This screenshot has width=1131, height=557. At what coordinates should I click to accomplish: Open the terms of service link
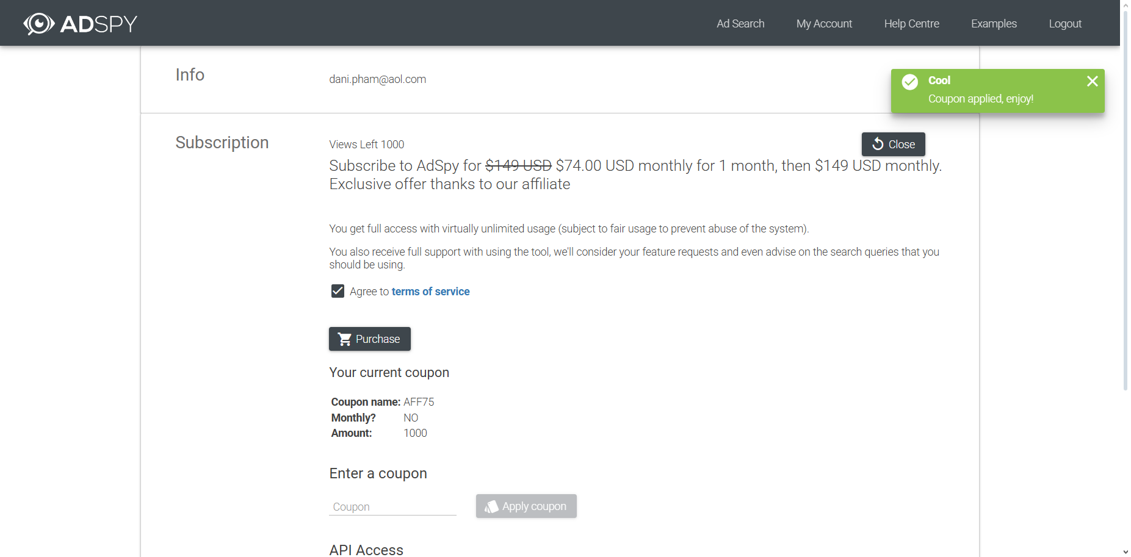click(x=430, y=292)
